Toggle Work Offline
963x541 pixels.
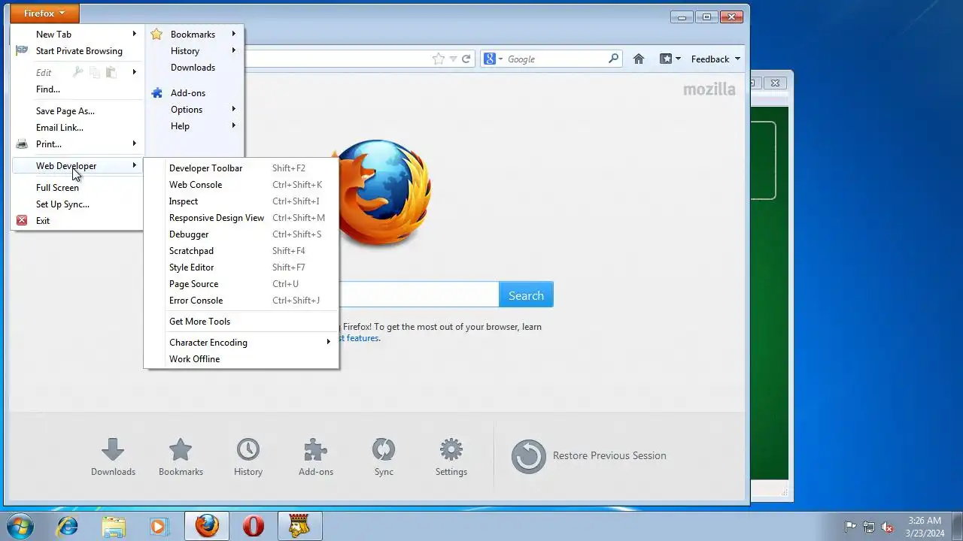click(241, 359)
